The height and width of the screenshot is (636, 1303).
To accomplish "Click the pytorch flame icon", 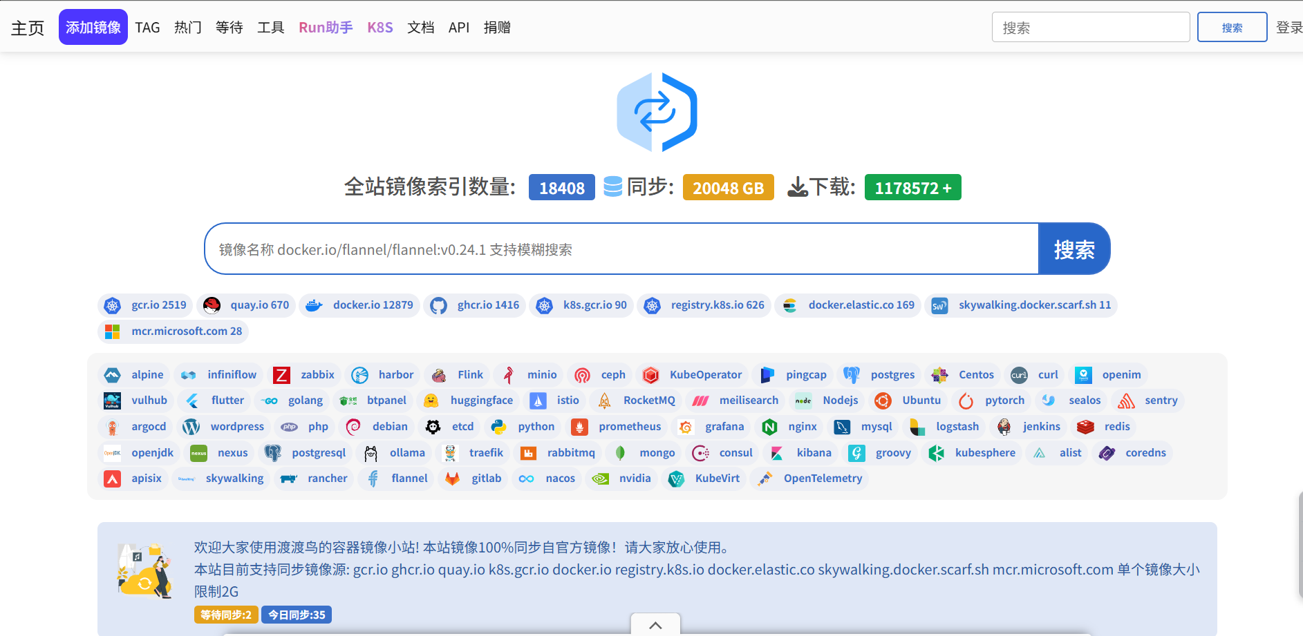I will click(x=966, y=401).
